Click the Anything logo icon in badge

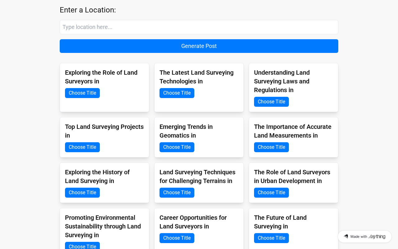point(346,237)
